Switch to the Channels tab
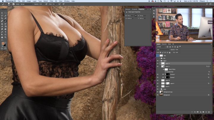 coord(164,44)
